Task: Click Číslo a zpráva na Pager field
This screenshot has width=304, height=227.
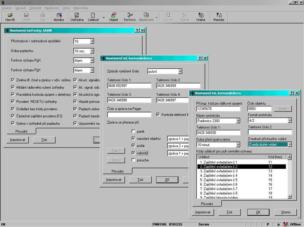Action: (129, 115)
